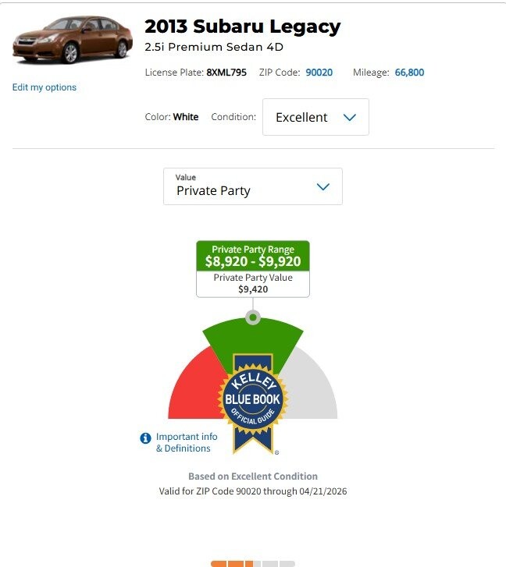Edit the ZIP code 90020
The height and width of the screenshot is (567, 506).
point(319,73)
